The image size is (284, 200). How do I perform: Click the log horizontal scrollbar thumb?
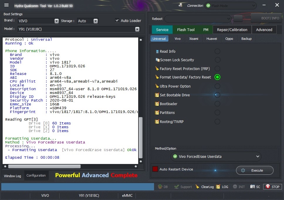coord(44,166)
